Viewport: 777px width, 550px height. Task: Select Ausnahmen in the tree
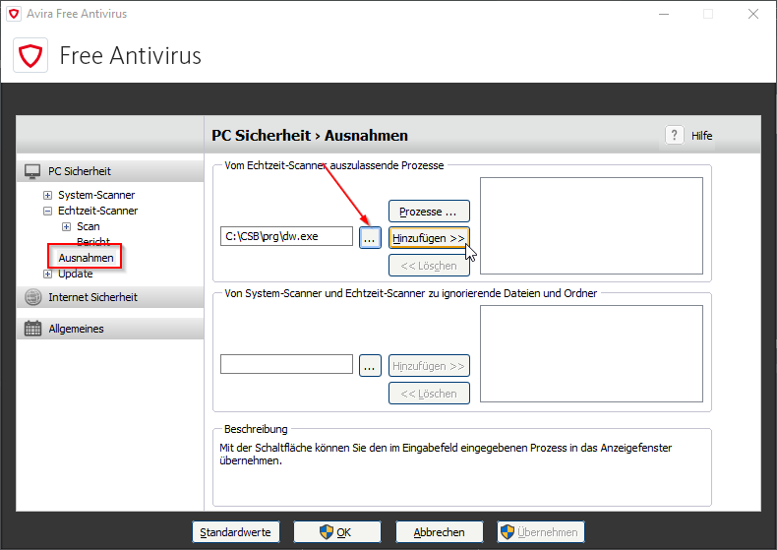click(x=86, y=258)
